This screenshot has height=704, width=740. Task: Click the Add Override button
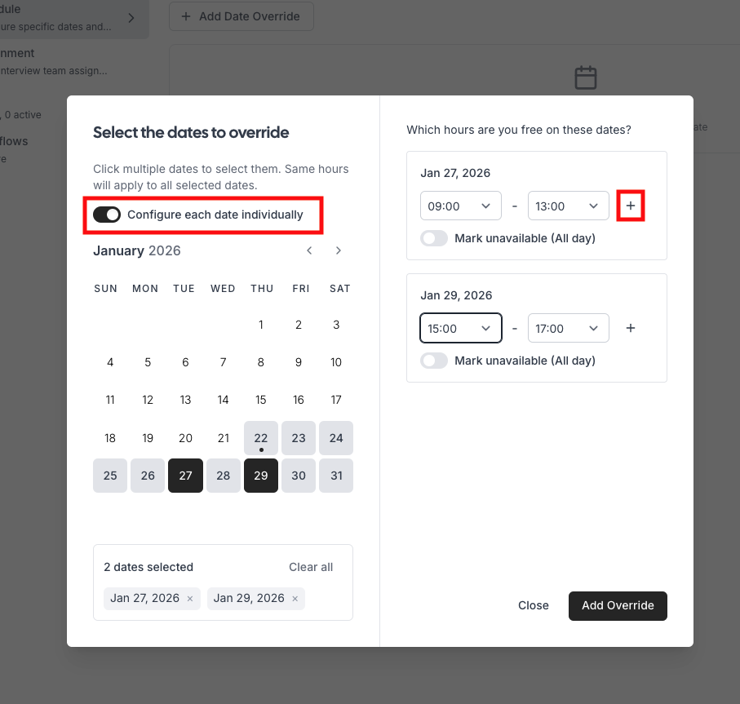618,606
